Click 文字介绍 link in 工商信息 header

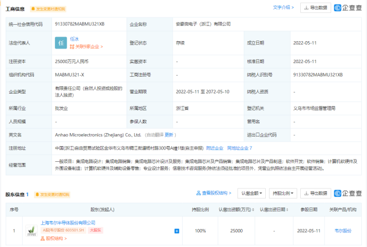(x=283, y=7)
